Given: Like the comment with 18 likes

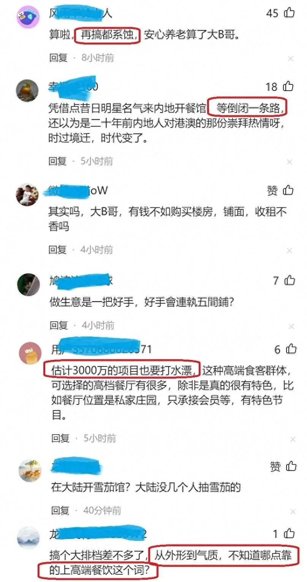Looking at the screenshot, I should (289, 87).
